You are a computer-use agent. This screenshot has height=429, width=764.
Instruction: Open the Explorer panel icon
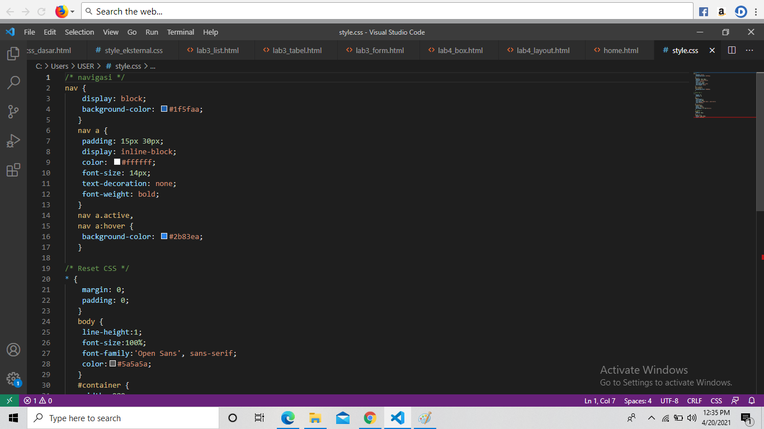tap(13, 54)
